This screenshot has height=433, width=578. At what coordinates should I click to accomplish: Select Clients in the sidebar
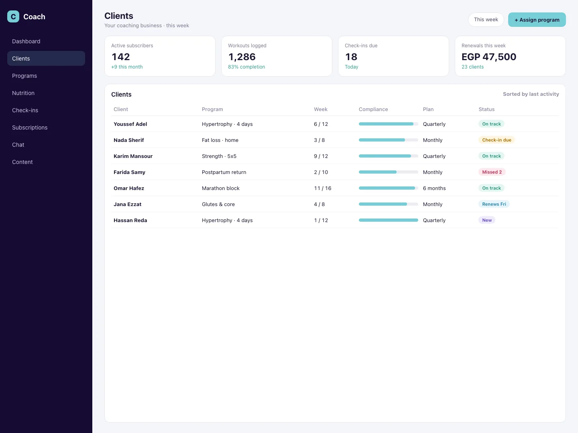pyautogui.click(x=46, y=59)
